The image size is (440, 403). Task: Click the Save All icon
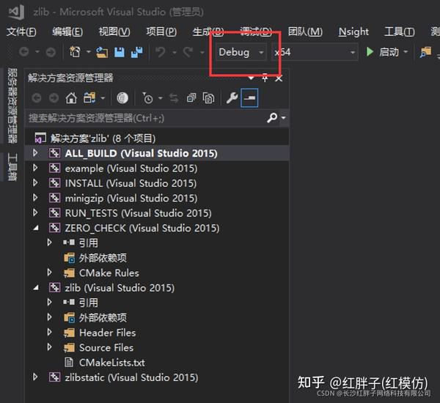[137, 52]
